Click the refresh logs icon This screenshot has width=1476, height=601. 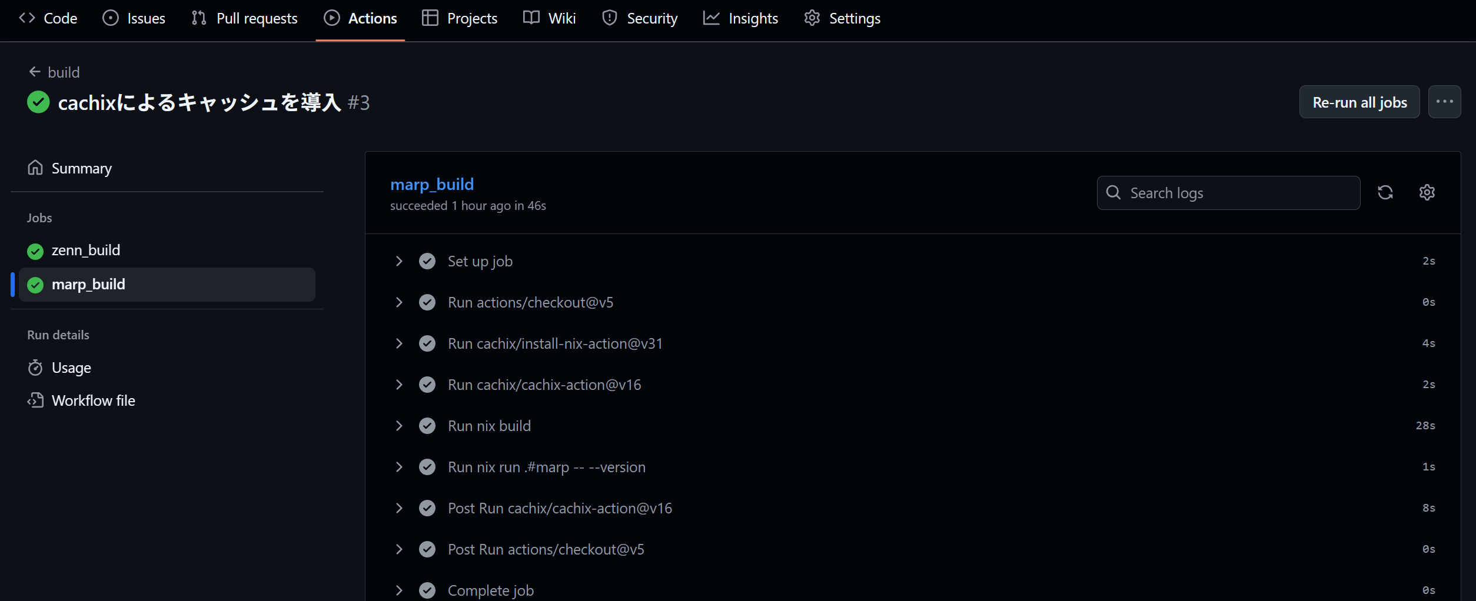pos(1385,192)
